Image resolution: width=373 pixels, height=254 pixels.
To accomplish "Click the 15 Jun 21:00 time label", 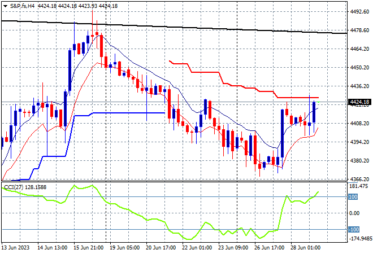I will coord(88,248).
